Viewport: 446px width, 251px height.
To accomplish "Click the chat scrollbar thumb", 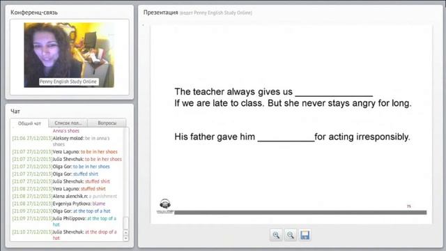I will click(125, 223).
